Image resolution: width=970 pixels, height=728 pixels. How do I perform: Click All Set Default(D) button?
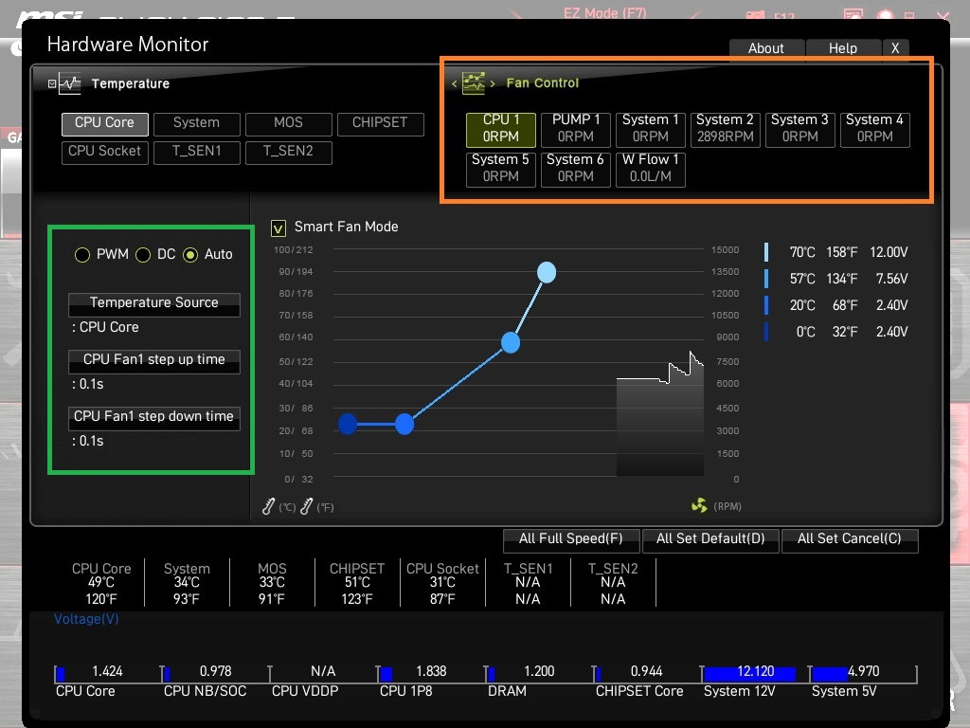[710, 539]
